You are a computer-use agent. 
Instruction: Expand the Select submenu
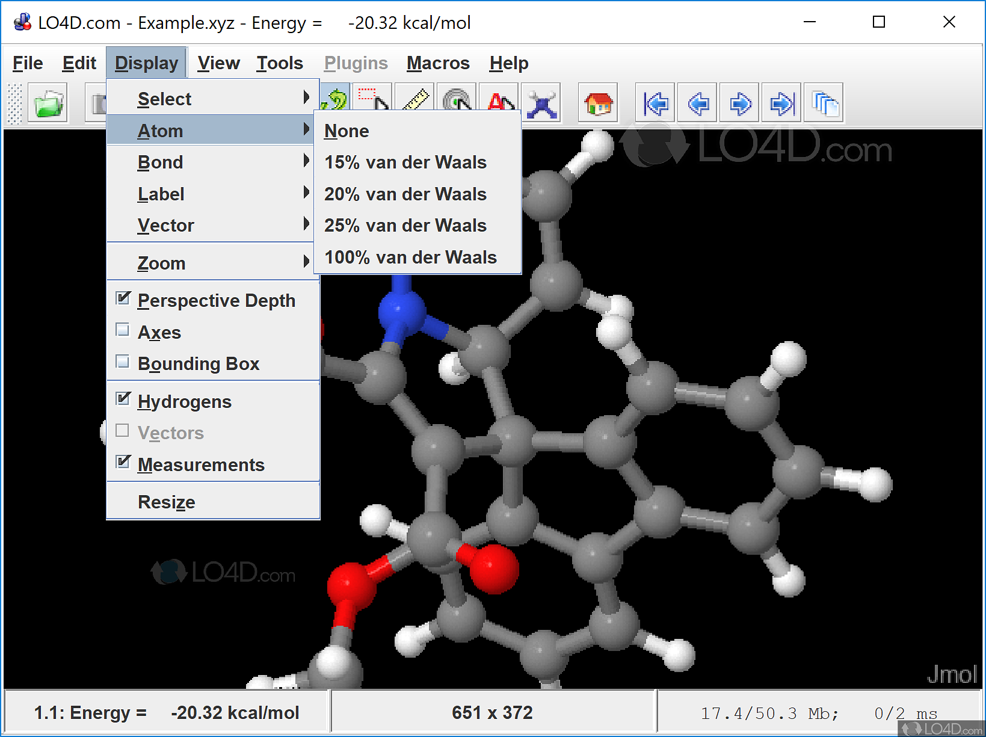coord(211,99)
